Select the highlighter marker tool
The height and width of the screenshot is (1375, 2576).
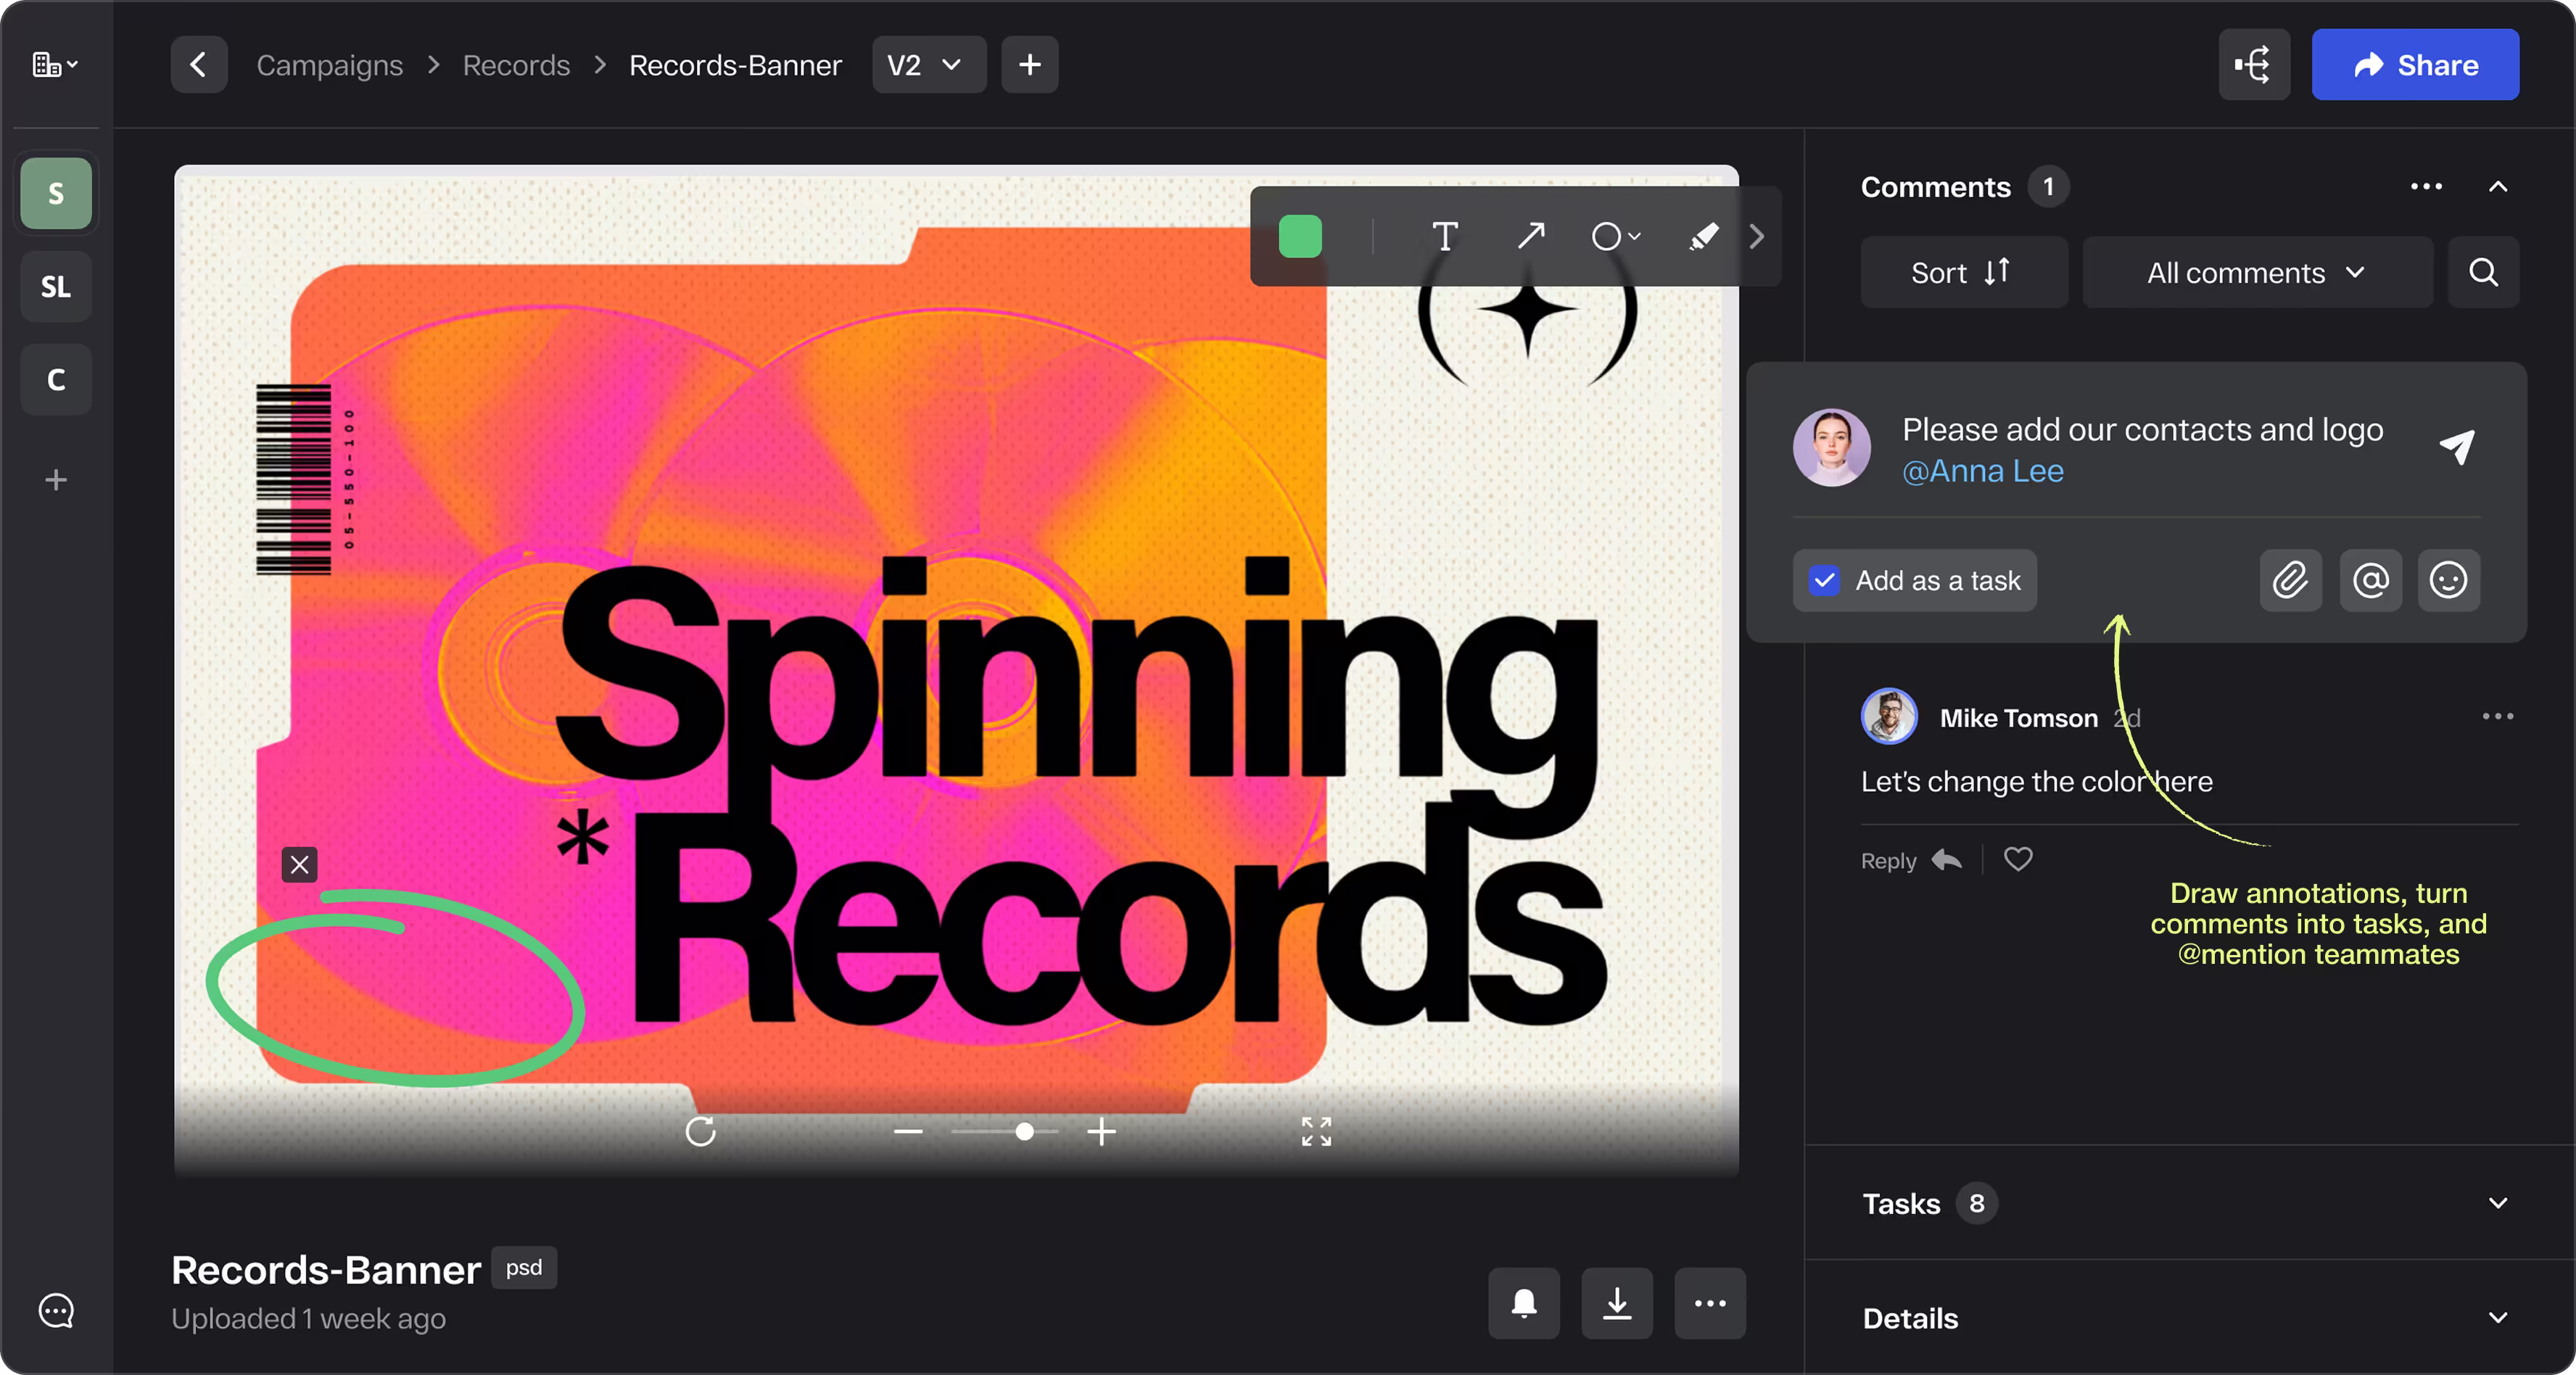click(x=1703, y=237)
